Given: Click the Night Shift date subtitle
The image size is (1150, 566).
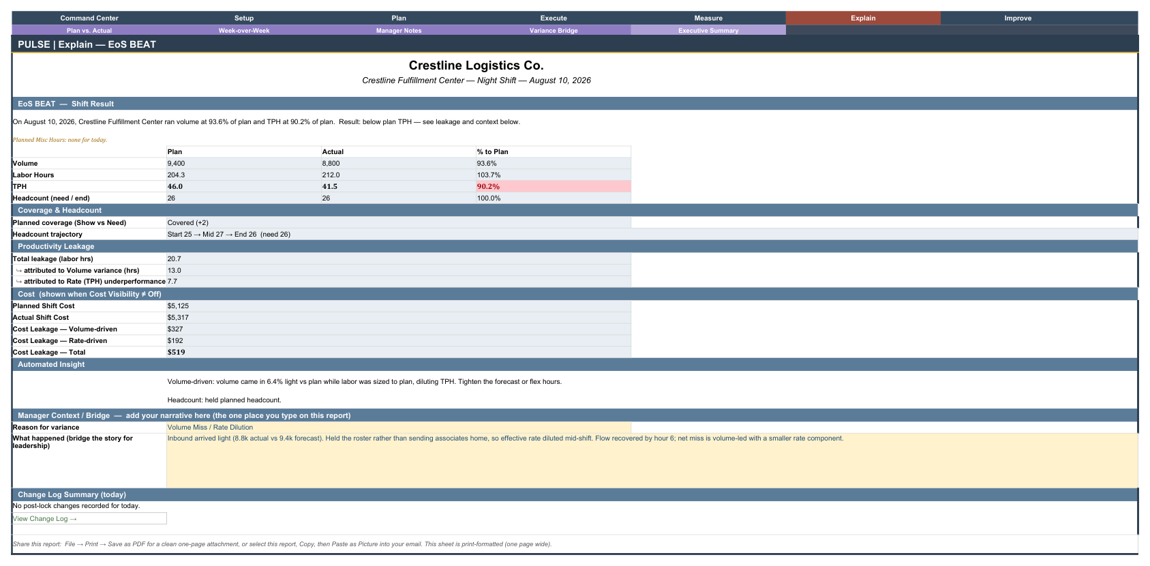Looking at the screenshot, I should point(476,80).
